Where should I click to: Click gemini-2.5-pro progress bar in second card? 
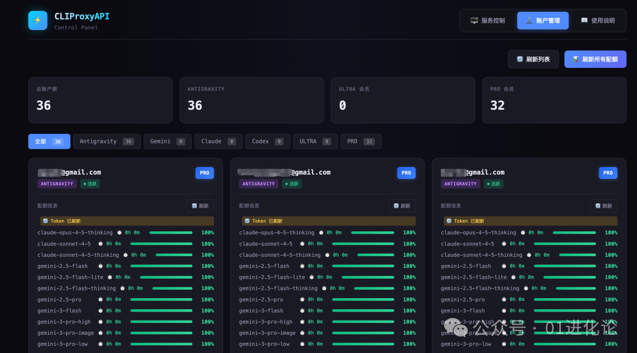(x=363, y=300)
